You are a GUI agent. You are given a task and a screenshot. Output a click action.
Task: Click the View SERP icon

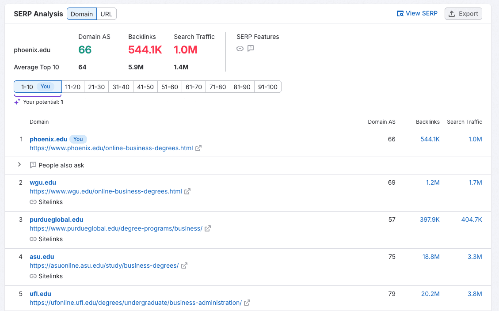tap(401, 13)
